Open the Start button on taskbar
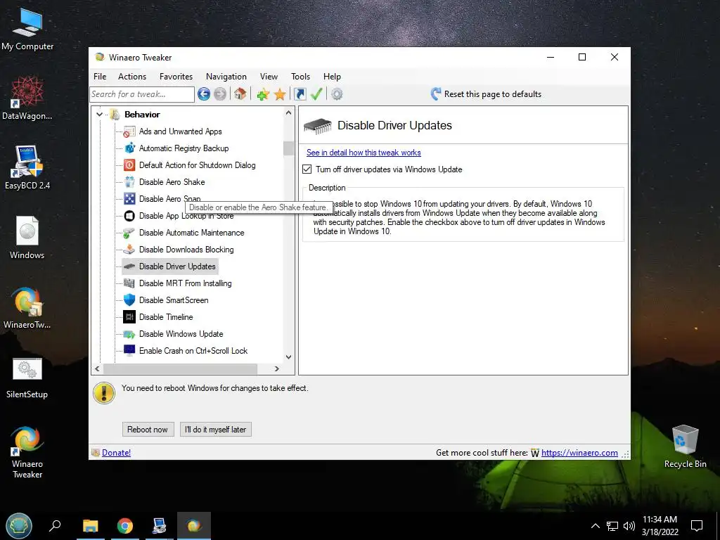This screenshot has width=720, height=540. click(x=19, y=526)
